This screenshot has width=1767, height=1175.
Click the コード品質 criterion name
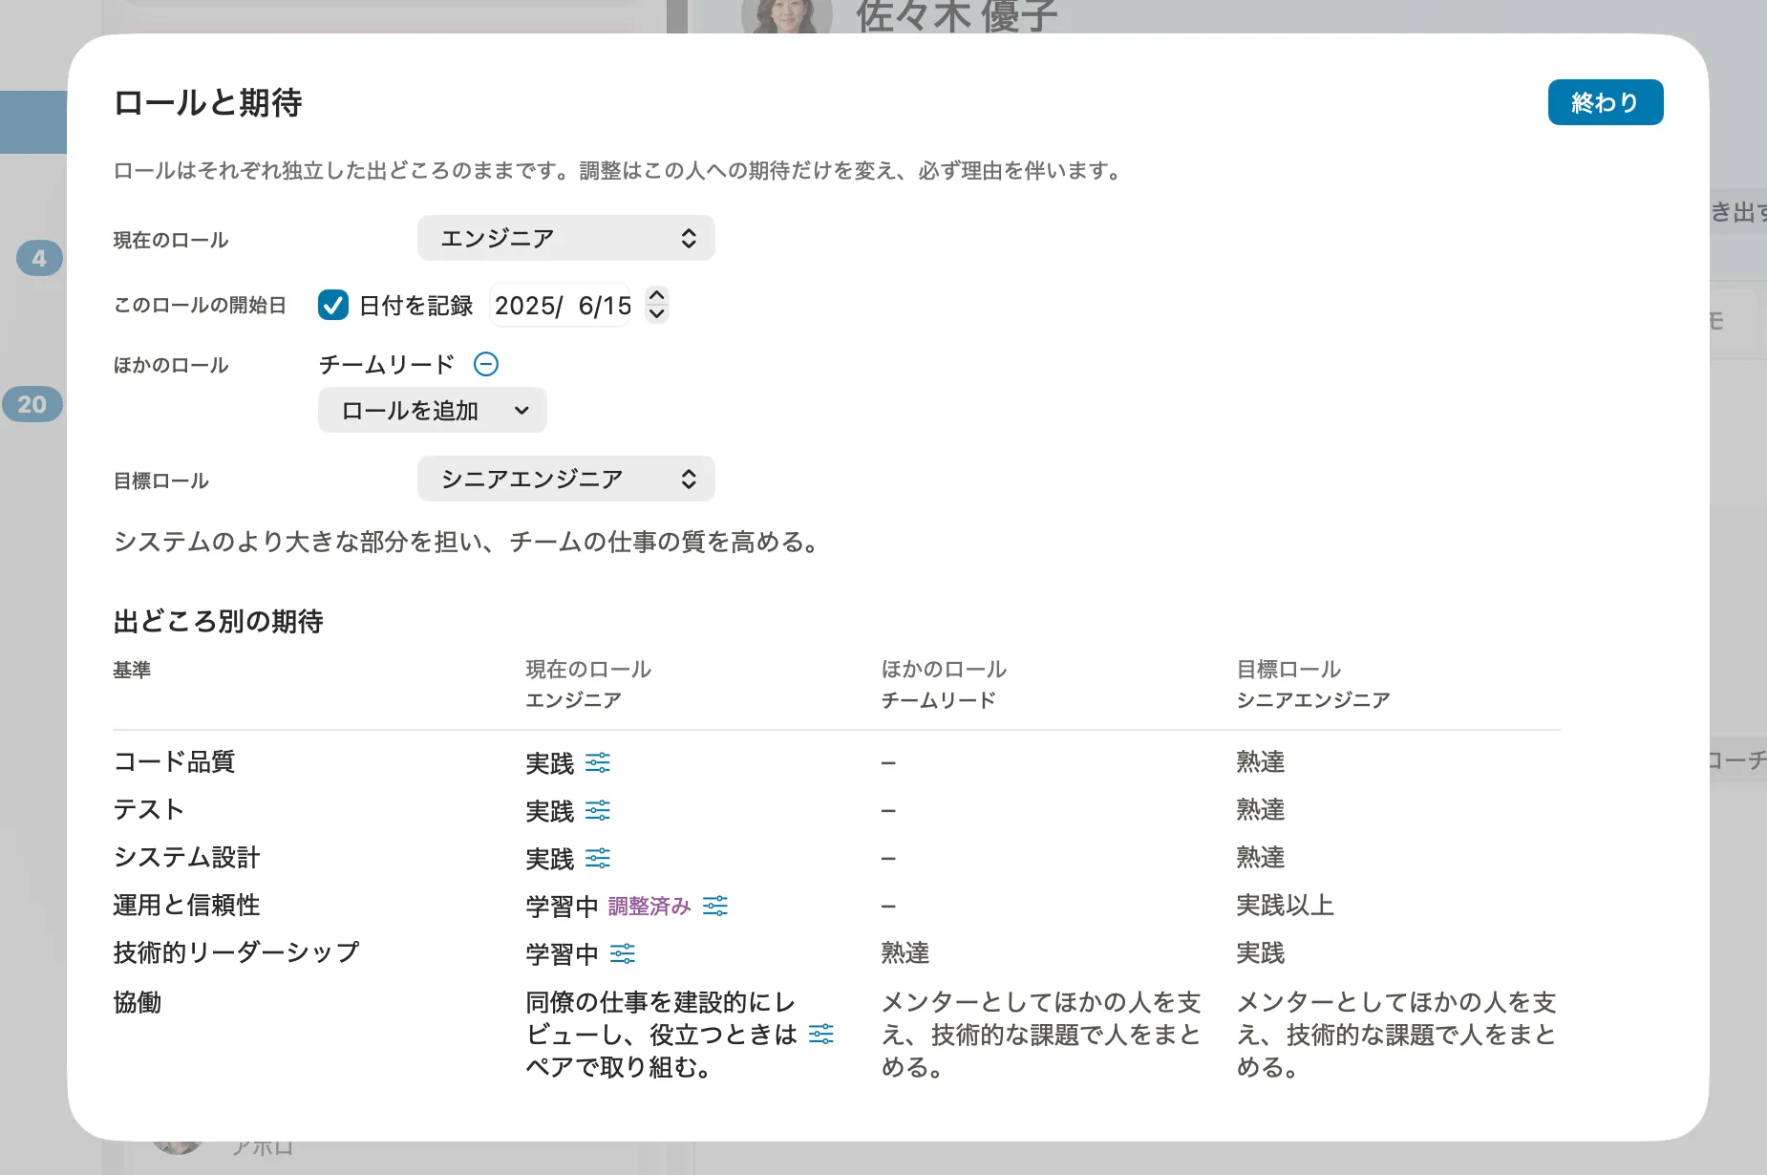pos(174,761)
